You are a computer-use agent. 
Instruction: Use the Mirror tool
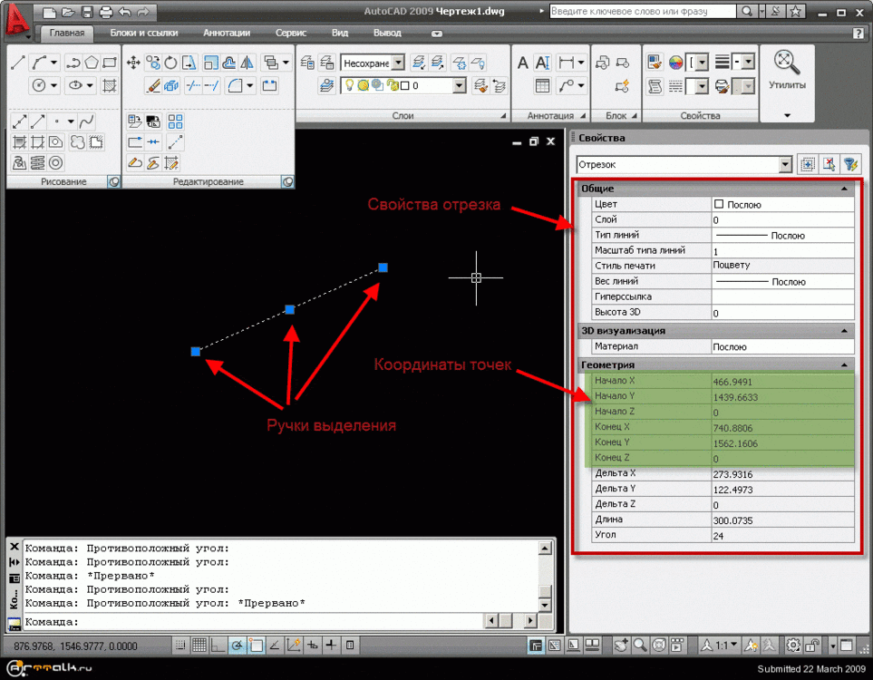pyautogui.click(x=247, y=63)
